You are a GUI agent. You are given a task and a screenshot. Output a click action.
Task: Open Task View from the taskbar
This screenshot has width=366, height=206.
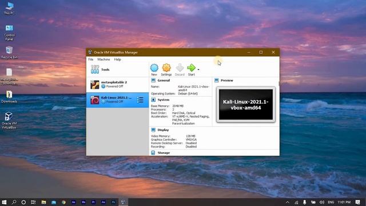click(33, 202)
